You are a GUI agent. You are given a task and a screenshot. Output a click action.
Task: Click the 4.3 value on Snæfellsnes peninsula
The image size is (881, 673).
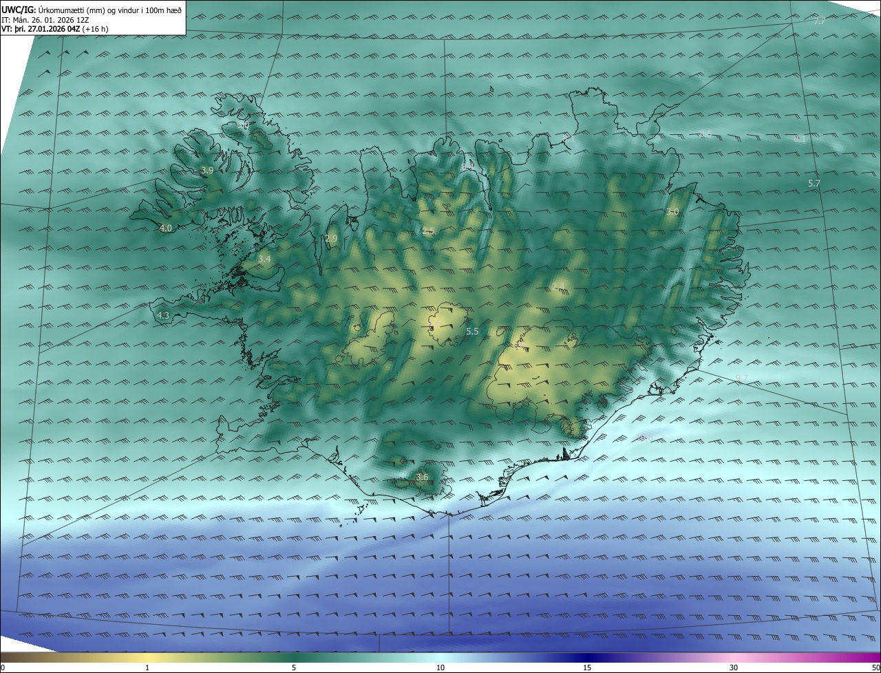coord(163,315)
